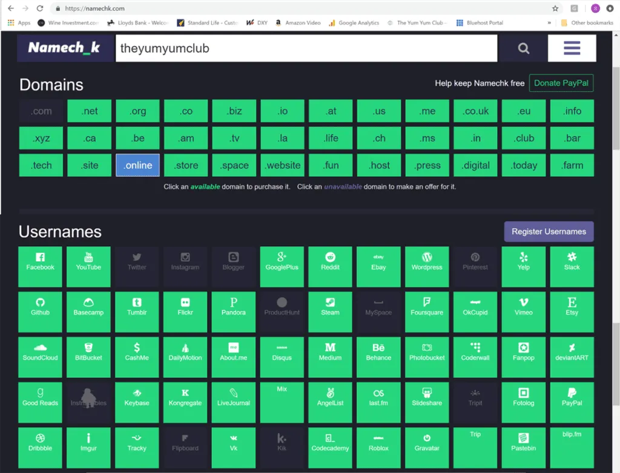Image resolution: width=620 pixels, height=473 pixels.
Task: Select the Gravatar username tile
Action: [427, 448]
